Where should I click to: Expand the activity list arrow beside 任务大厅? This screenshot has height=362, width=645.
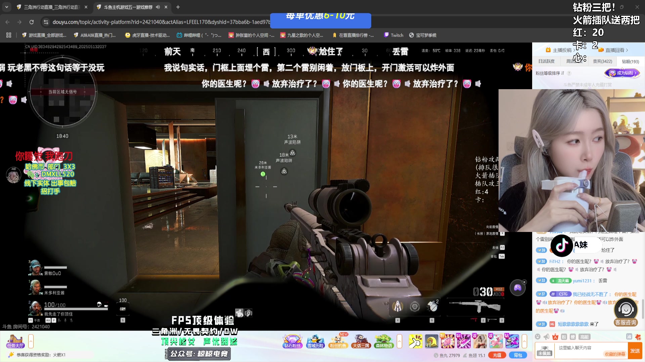point(31,341)
